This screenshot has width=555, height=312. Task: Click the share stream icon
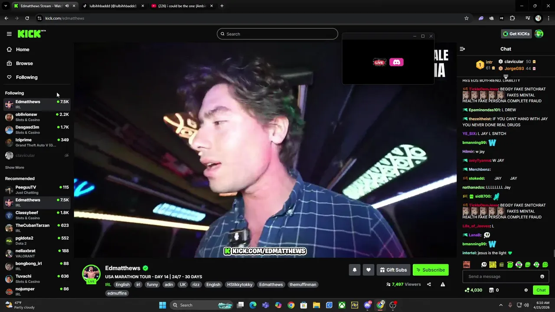click(429, 284)
